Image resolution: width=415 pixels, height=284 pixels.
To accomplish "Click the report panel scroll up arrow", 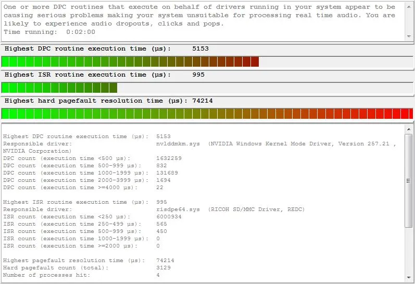I will pyautogui.click(x=409, y=128).
